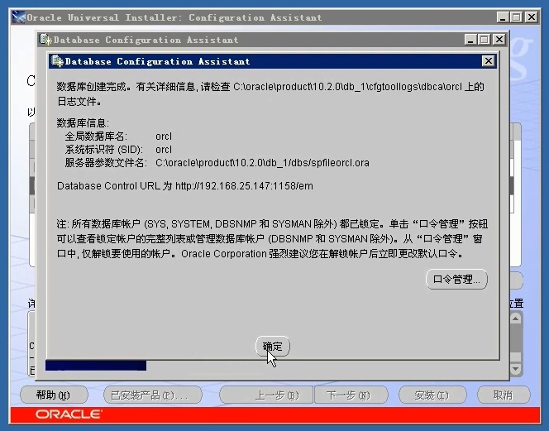Open password management via 口令管理... button
Screen dimensions: 549x431
(456, 280)
